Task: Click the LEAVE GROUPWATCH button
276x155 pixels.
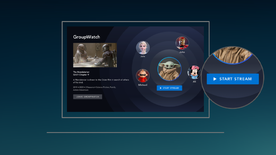Action: coord(88,97)
